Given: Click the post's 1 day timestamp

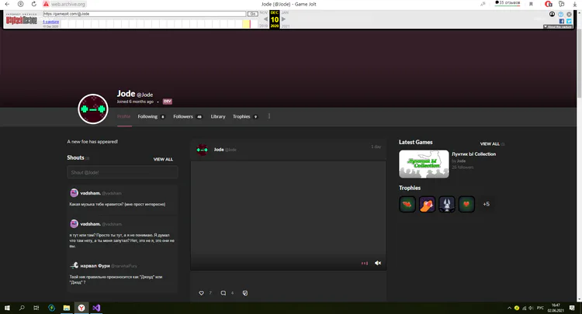Looking at the screenshot, I should point(376,147).
